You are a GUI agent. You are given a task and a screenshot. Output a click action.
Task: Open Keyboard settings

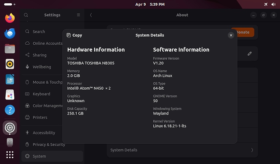click(41, 94)
